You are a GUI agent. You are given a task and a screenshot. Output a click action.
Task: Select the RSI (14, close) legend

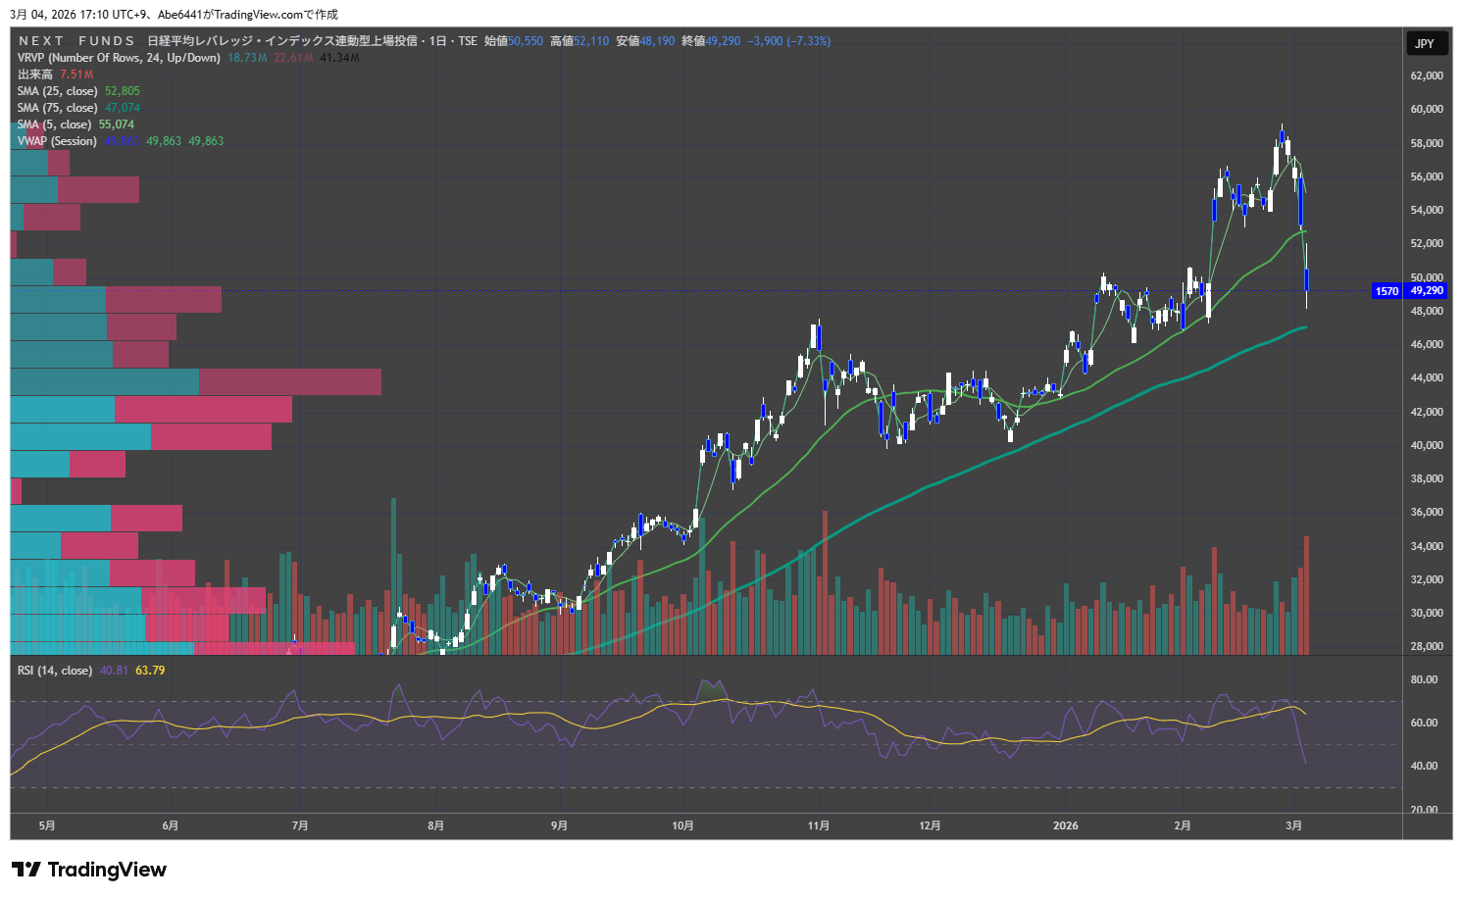pos(55,671)
